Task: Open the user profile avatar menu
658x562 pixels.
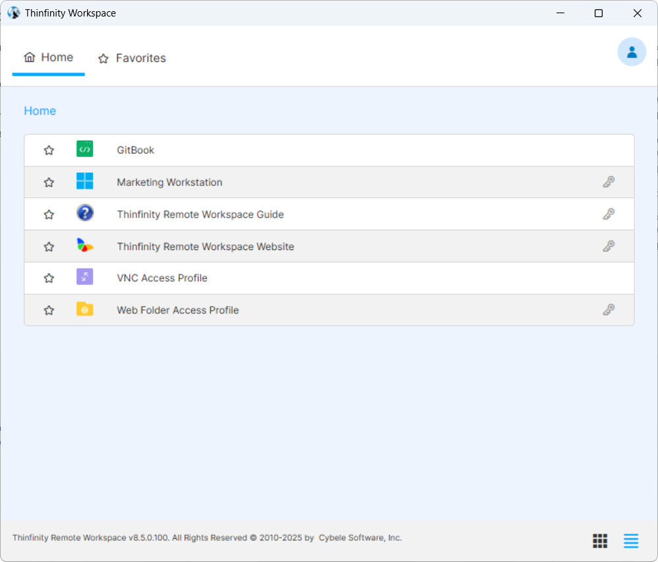Action: coord(631,52)
